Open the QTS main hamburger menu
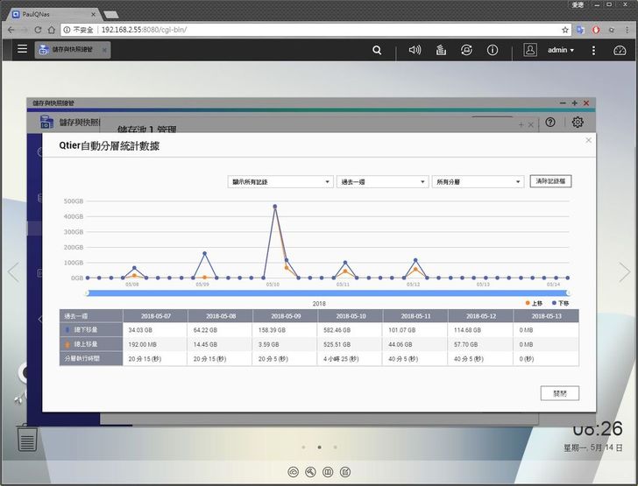The image size is (638, 486). click(22, 50)
